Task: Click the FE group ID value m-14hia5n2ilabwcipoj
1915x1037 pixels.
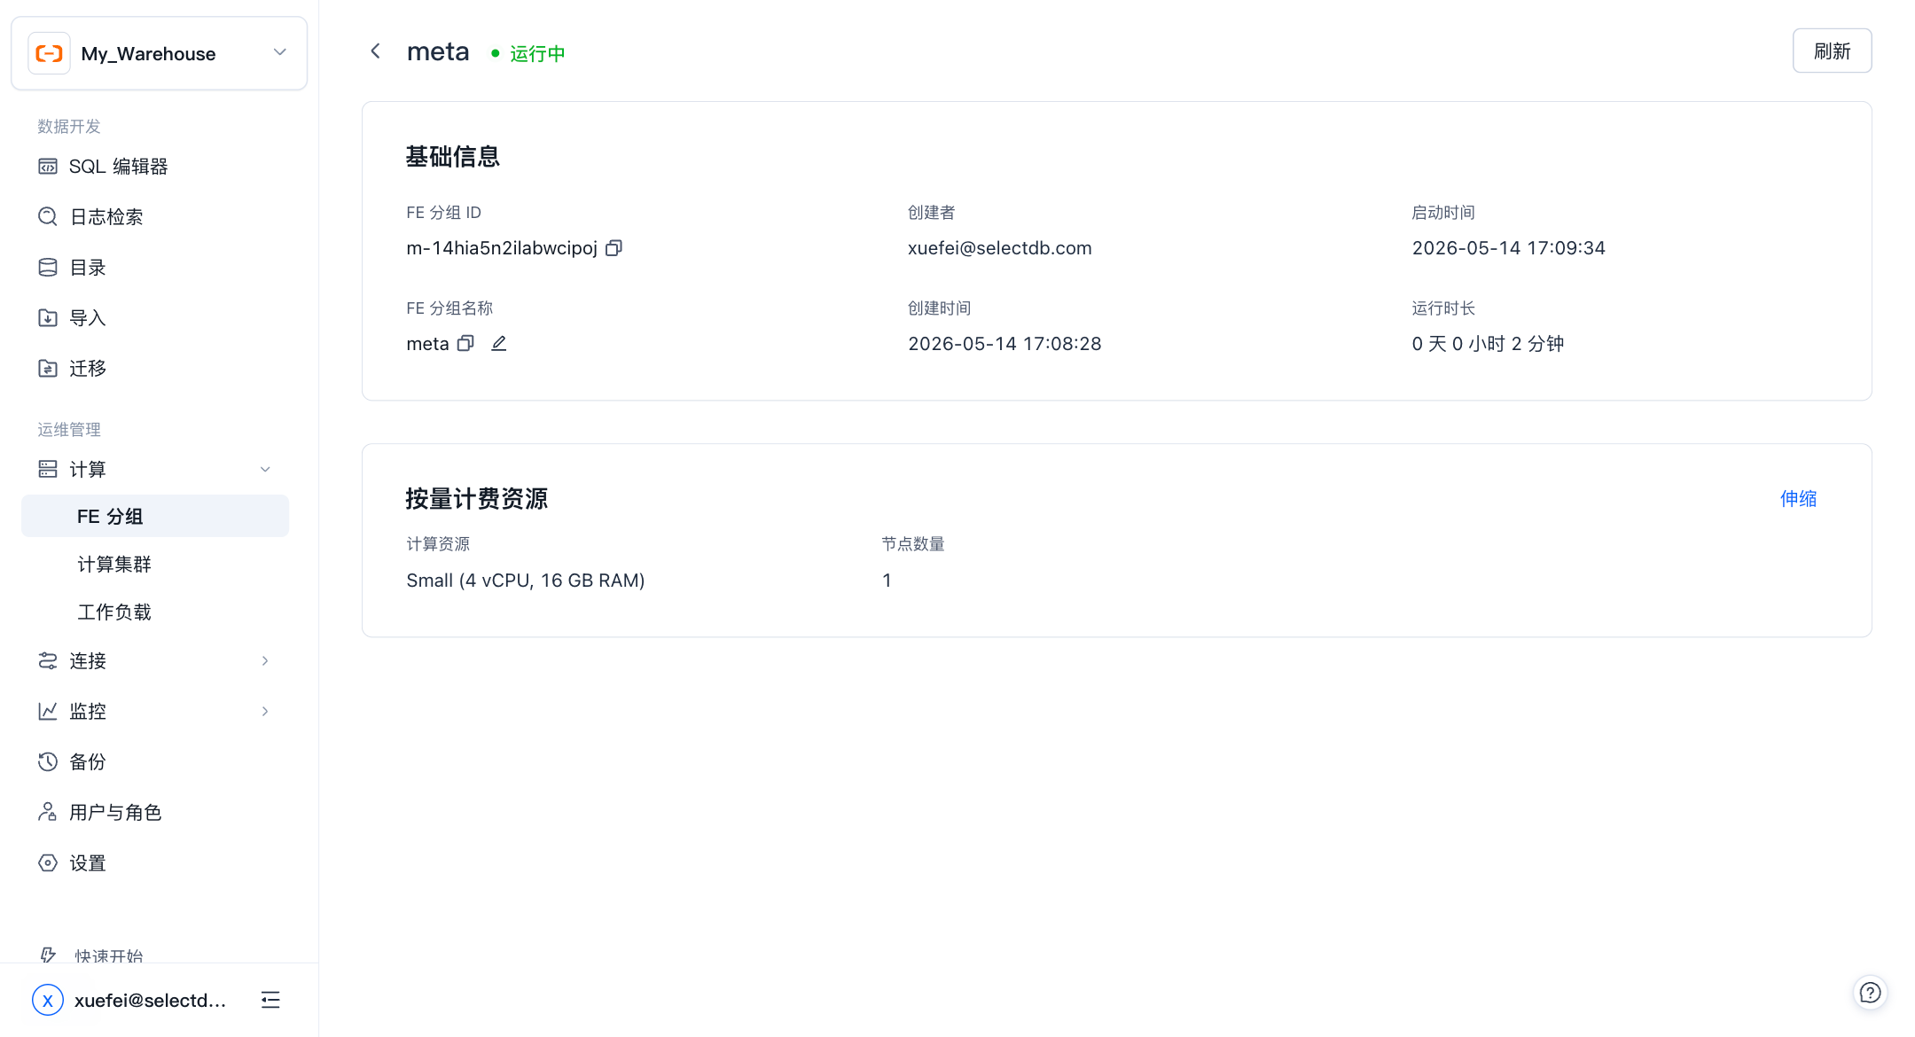Action: (502, 248)
